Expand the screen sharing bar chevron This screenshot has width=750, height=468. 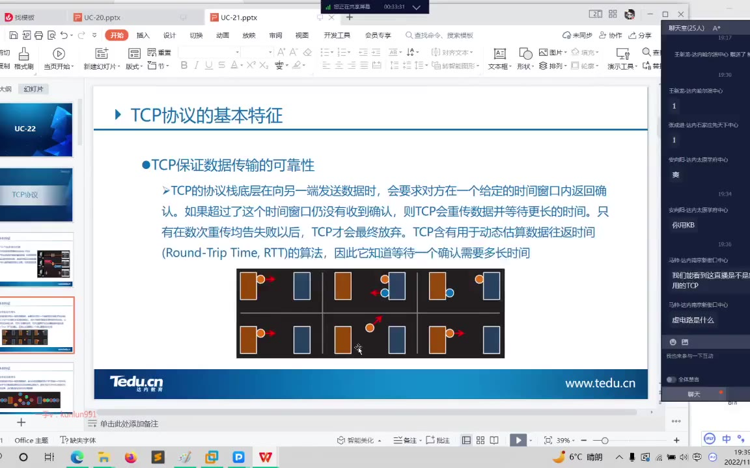point(417,7)
